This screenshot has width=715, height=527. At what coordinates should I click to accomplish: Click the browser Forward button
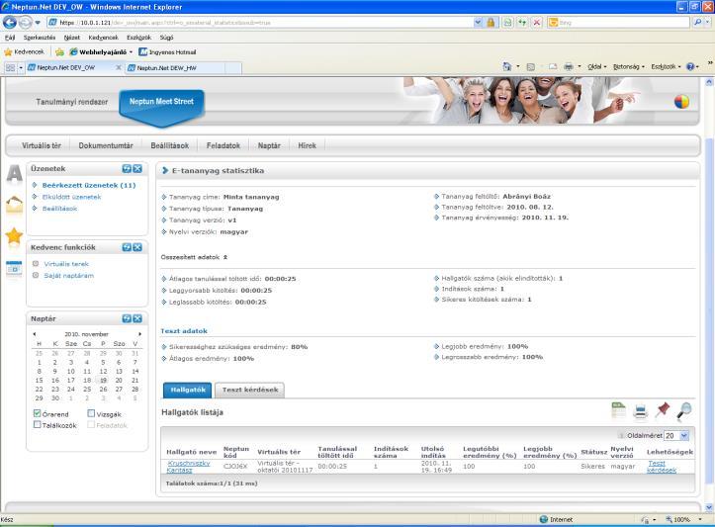coord(26,22)
